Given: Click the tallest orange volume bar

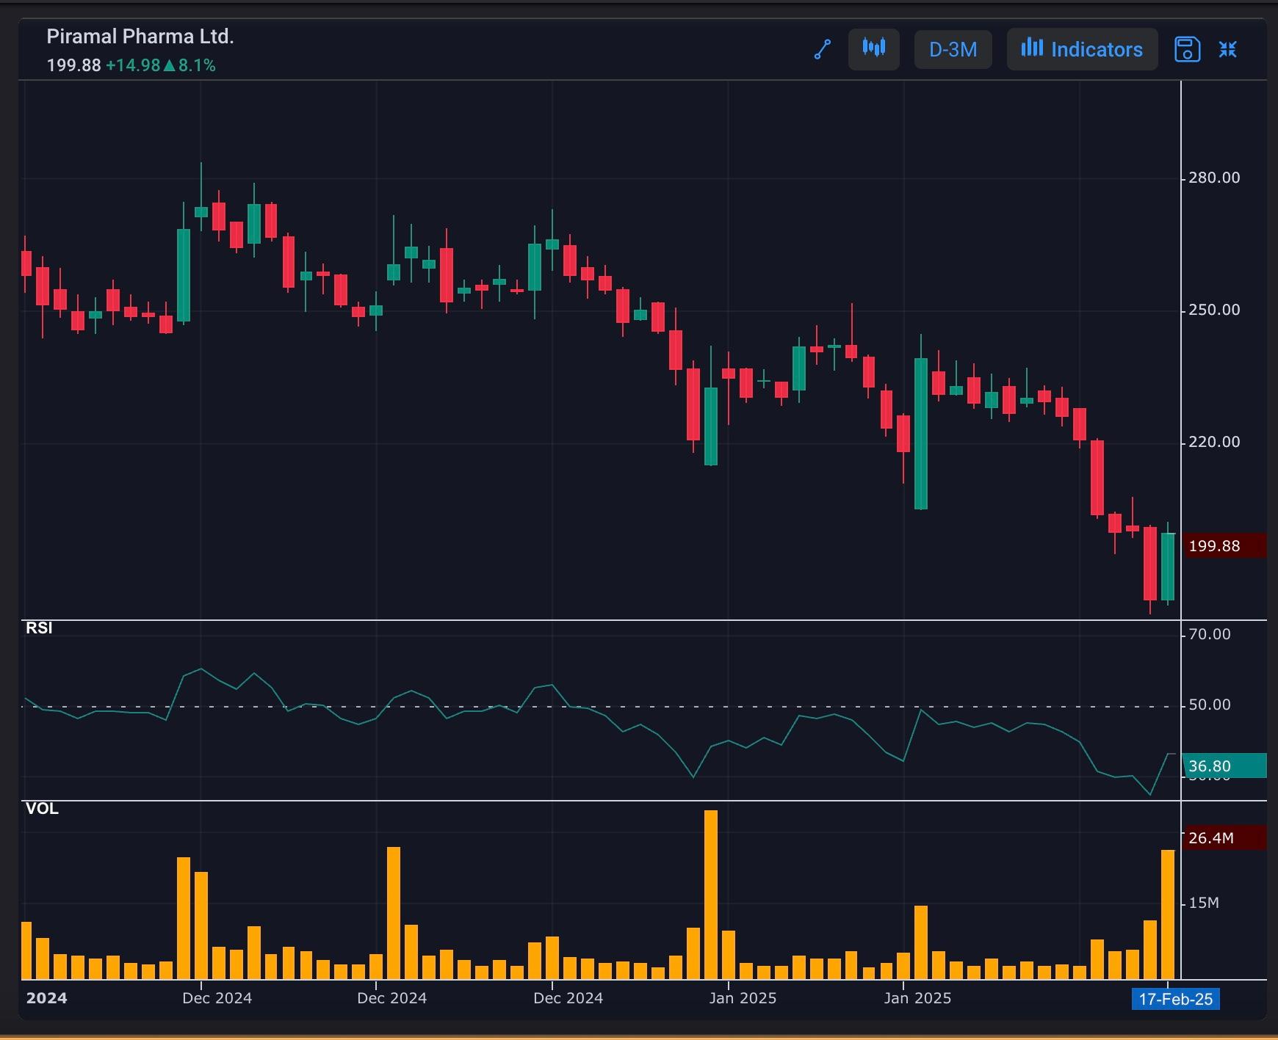Looking at the screenshot, I should 711,895.
